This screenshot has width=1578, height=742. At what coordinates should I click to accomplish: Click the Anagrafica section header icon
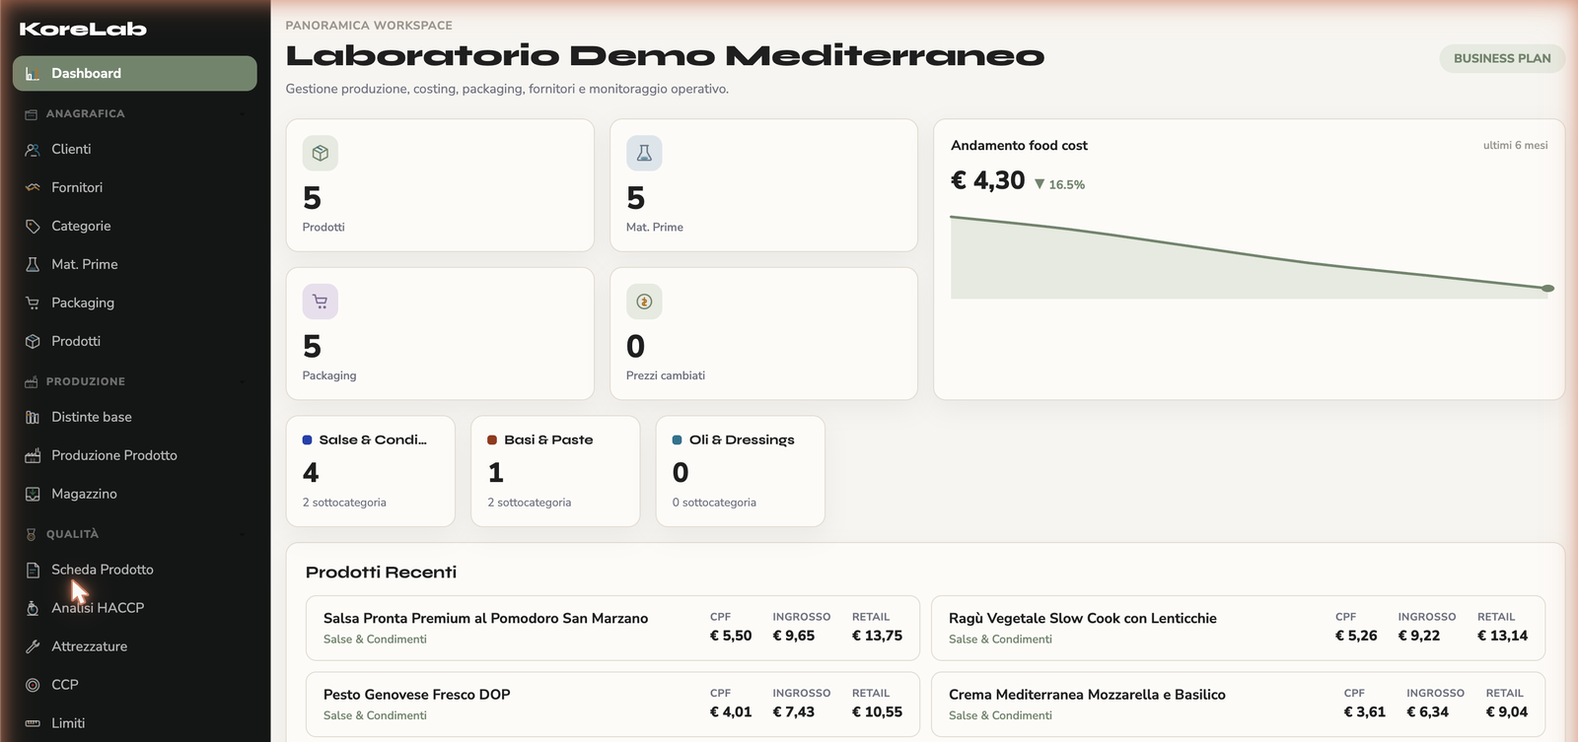(x=31, y=114)
